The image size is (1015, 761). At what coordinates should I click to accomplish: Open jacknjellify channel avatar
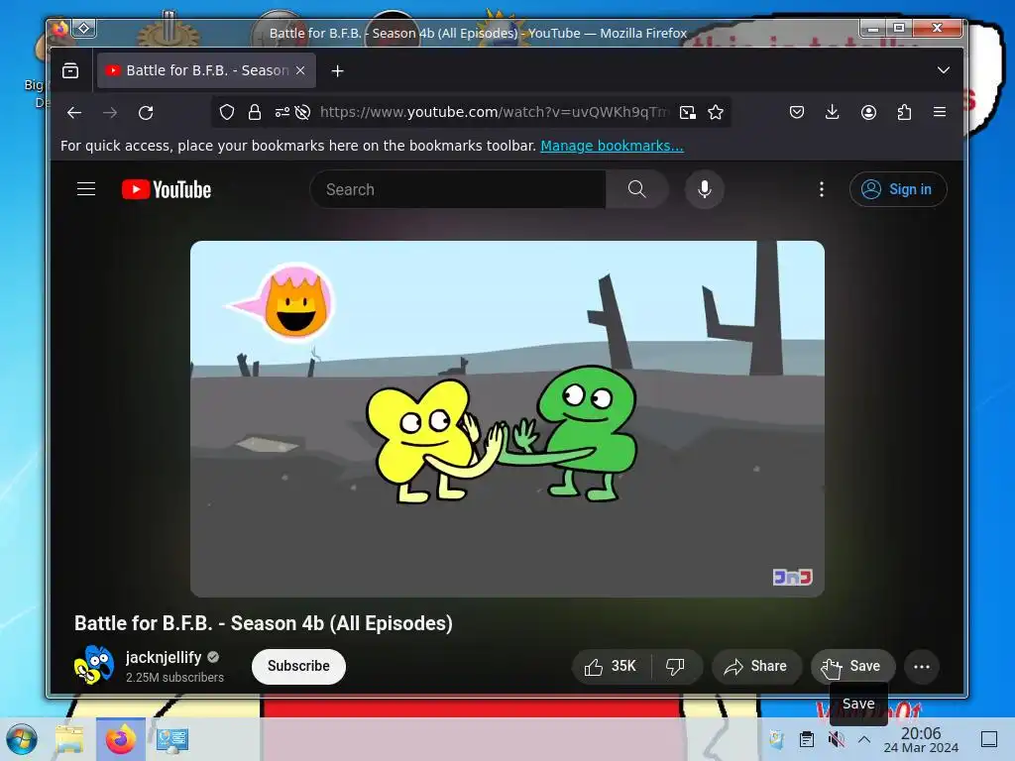94,665
